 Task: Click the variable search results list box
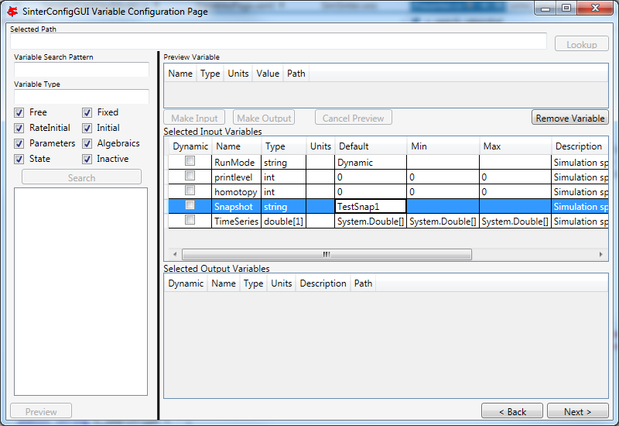coord(81,292)
